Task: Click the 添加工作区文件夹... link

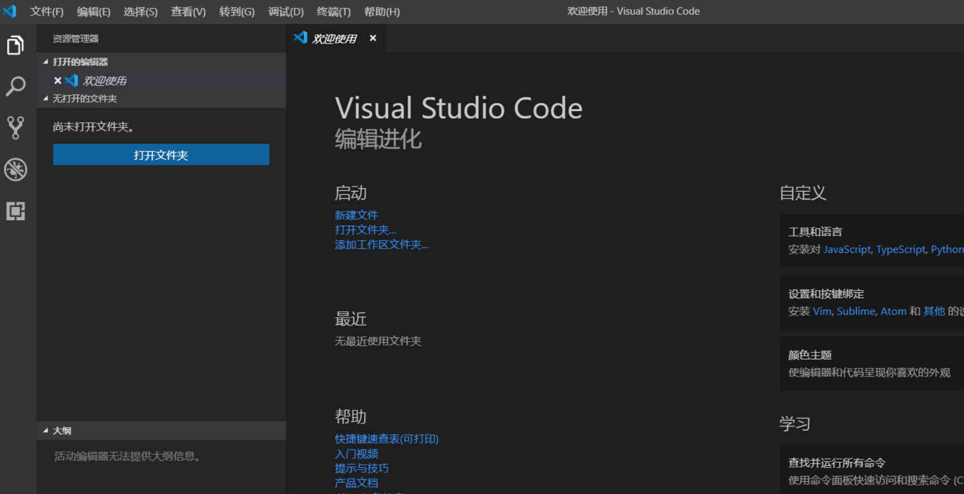Action: click(x=381, y=245)
